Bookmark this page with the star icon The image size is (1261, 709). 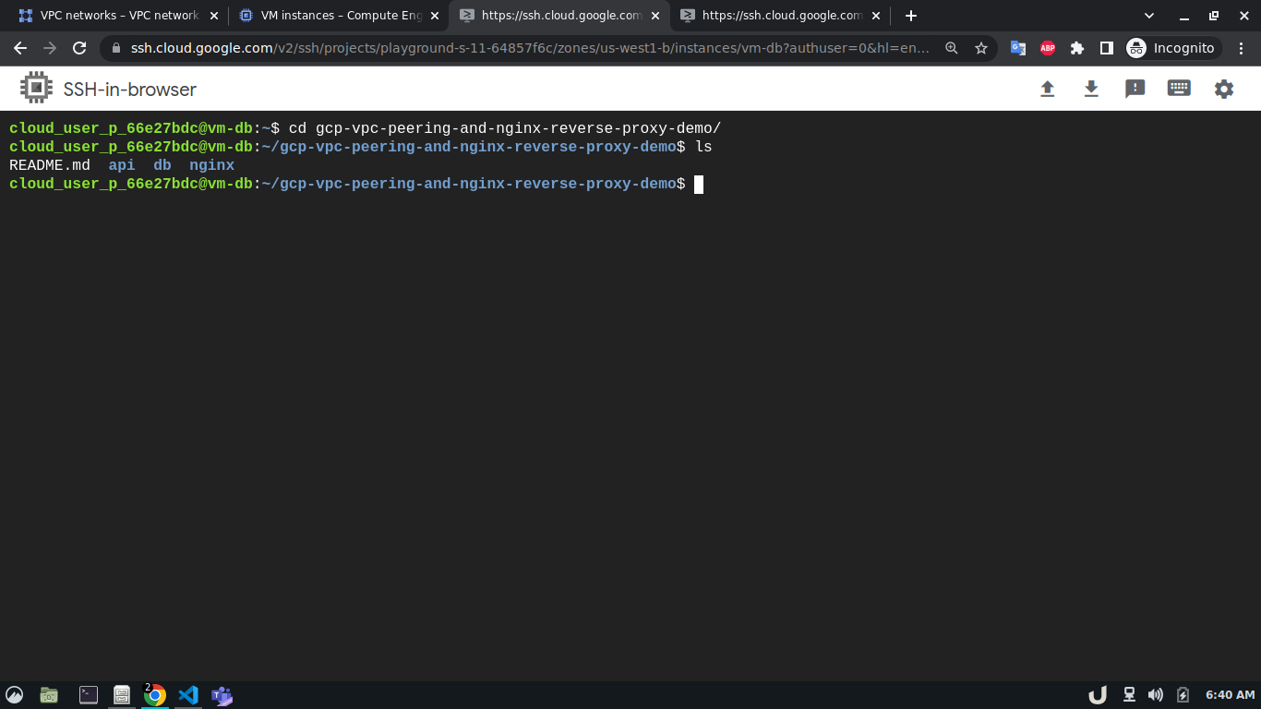point(981,48)
